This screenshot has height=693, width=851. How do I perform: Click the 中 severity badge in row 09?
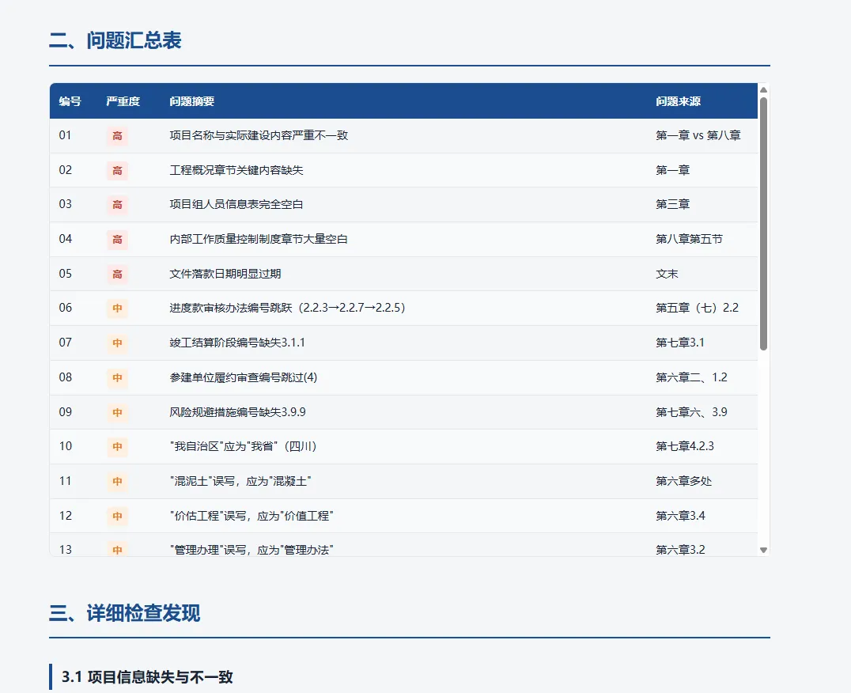(x=117, y=412)
